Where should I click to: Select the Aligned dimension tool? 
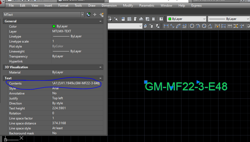coord(172,26)
